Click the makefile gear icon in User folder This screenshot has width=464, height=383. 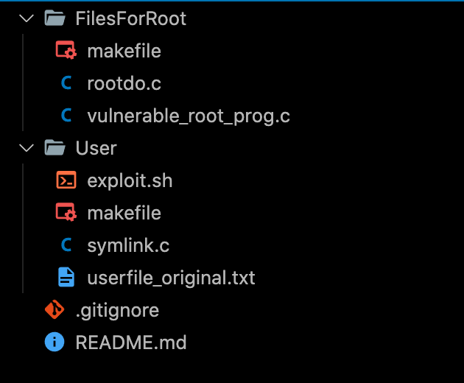coord(66,213)
